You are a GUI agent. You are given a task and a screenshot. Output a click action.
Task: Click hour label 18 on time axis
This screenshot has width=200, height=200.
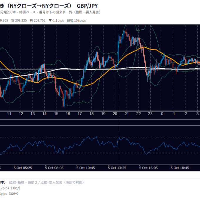[91, 114]
